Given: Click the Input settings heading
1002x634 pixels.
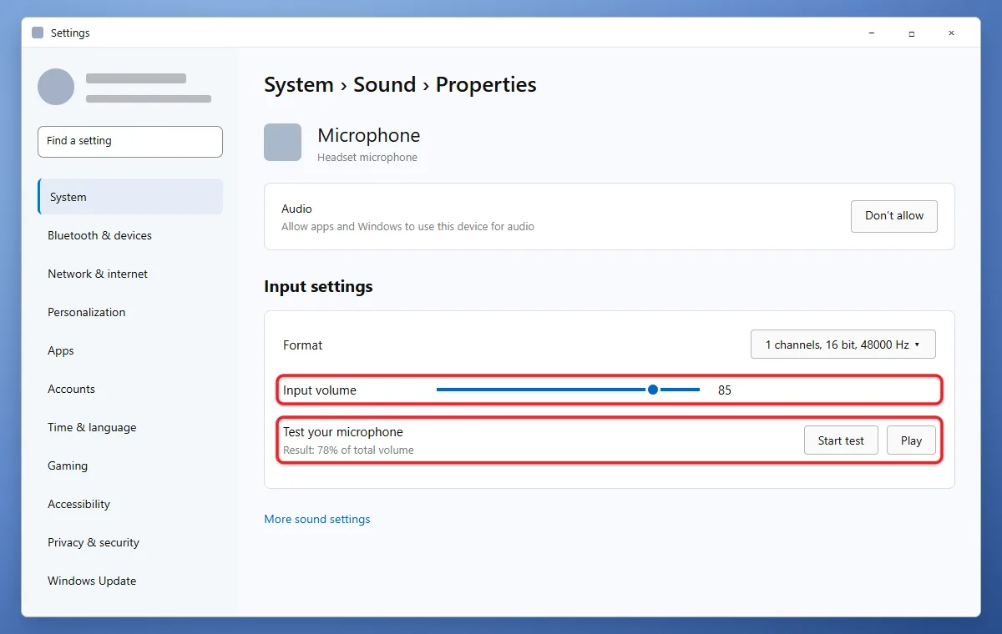Looking at the screenshot, I should pos(318,286).
